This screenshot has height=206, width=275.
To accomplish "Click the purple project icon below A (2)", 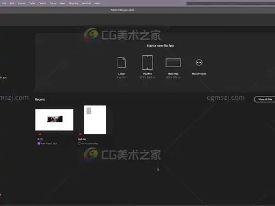I will 39,143.
